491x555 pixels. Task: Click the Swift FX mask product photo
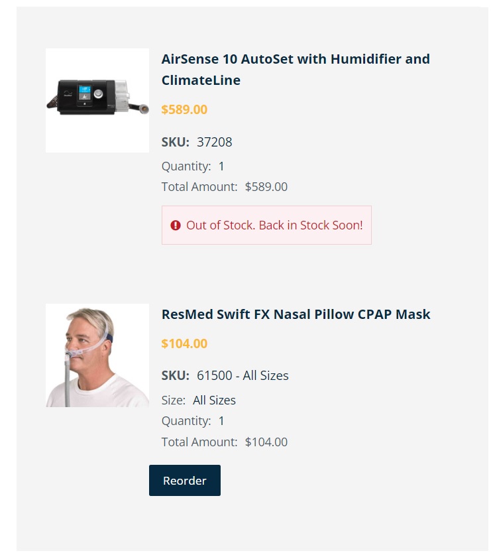click(97, 355)
